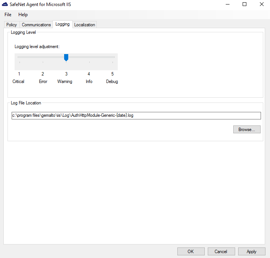Click the 'Debug' level label
This screenshot has height=258, width=270.
[112, 81]
